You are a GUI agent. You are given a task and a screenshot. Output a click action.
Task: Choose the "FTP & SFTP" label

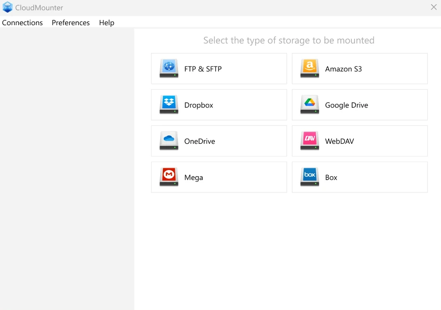[x=203, y=69]
